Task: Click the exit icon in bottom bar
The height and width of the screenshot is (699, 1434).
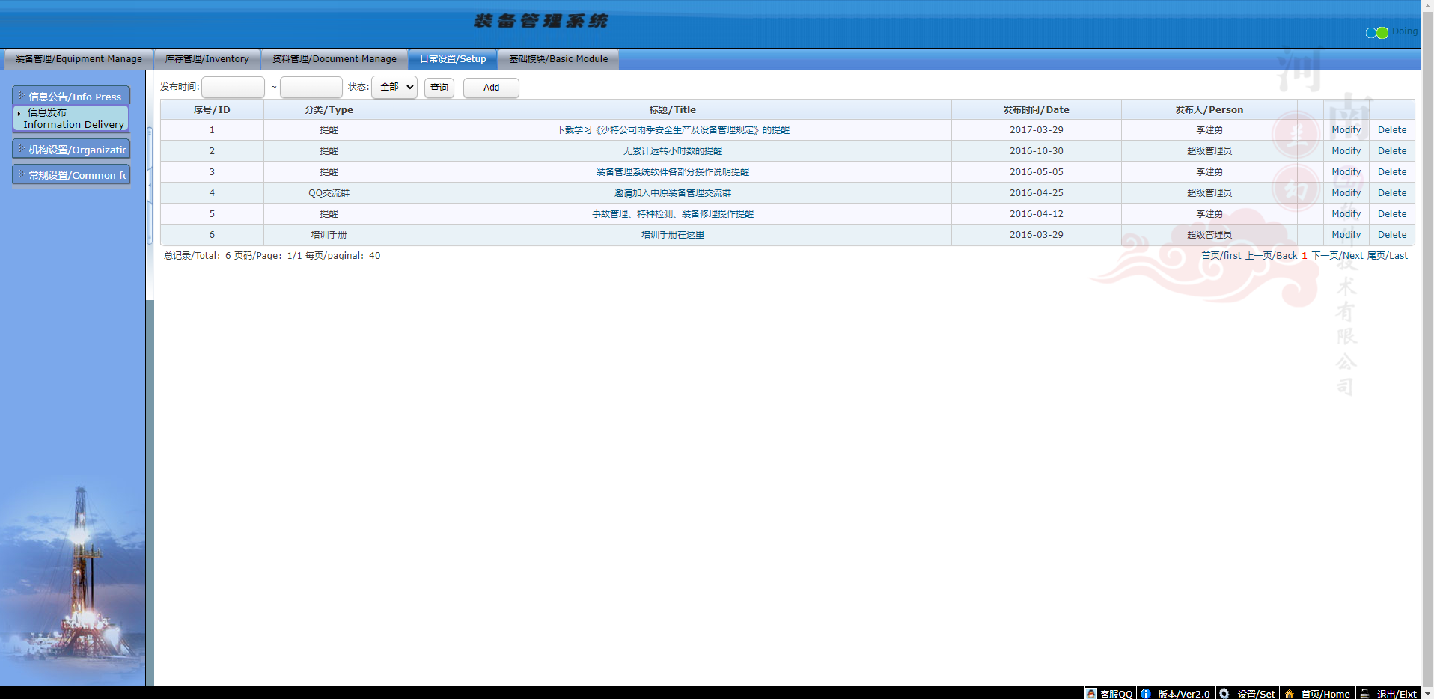Action: tap(1364, 694)
